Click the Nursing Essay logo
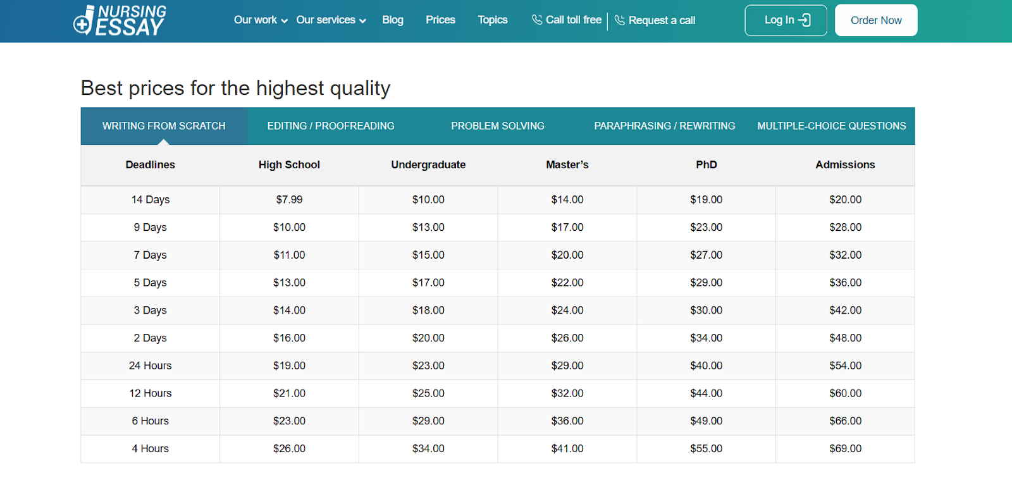Viewport: 1012px width, 492px height. pos(120,20)
